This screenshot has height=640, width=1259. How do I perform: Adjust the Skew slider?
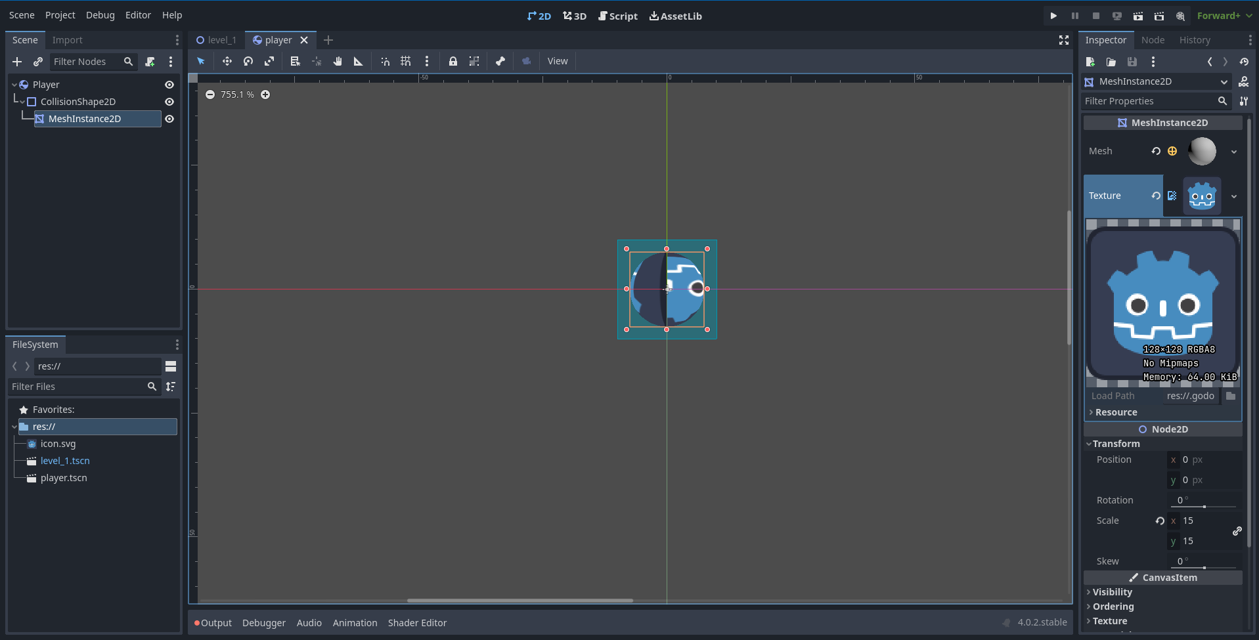tap(1203, 568)
